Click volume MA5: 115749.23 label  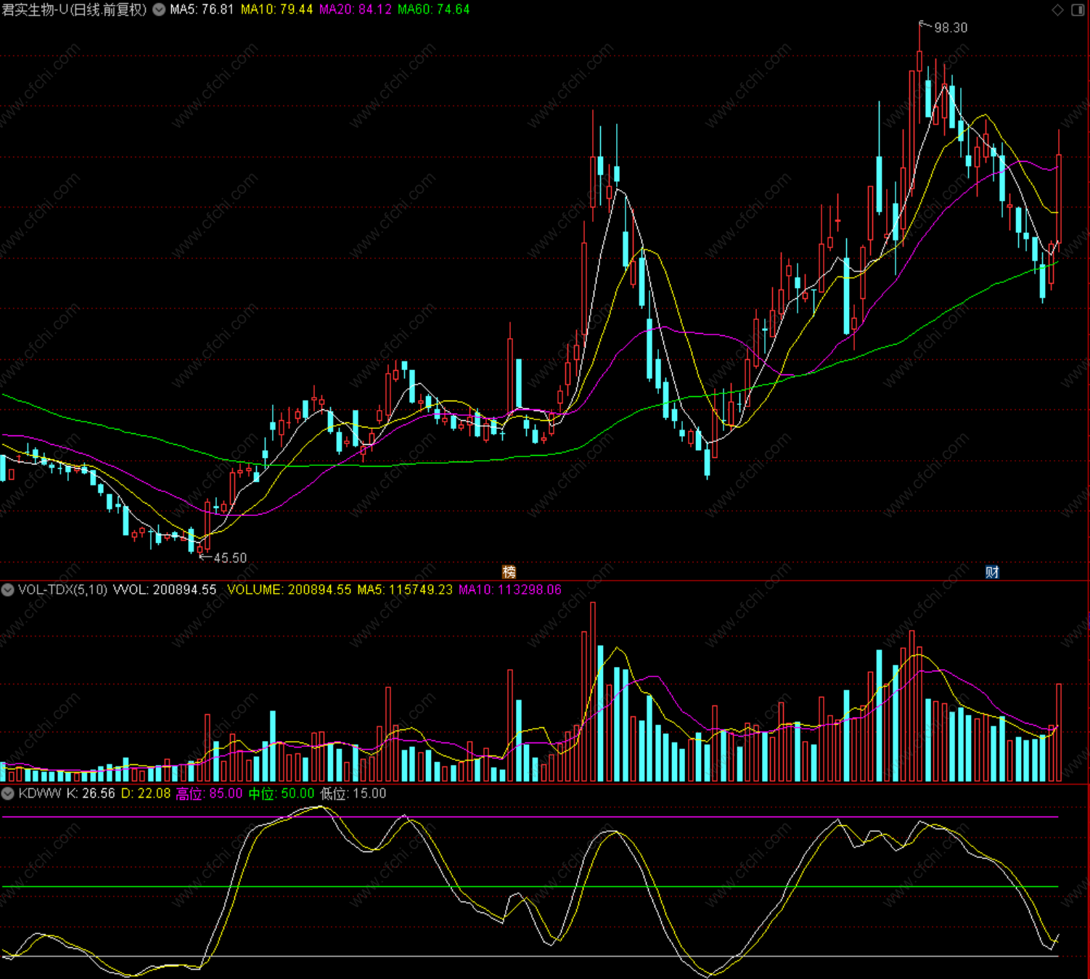pos(405,589)
